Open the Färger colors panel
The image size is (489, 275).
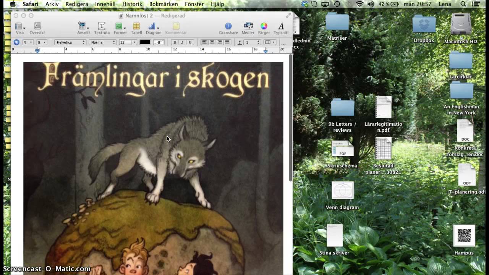264,26
